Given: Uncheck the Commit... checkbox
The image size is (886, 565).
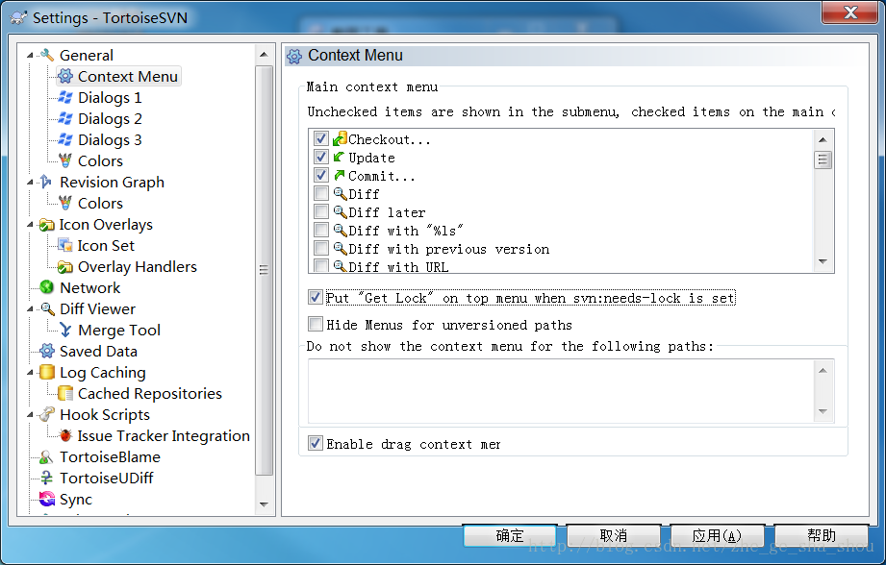Looking at the screenshot, I should click(321, 176).
